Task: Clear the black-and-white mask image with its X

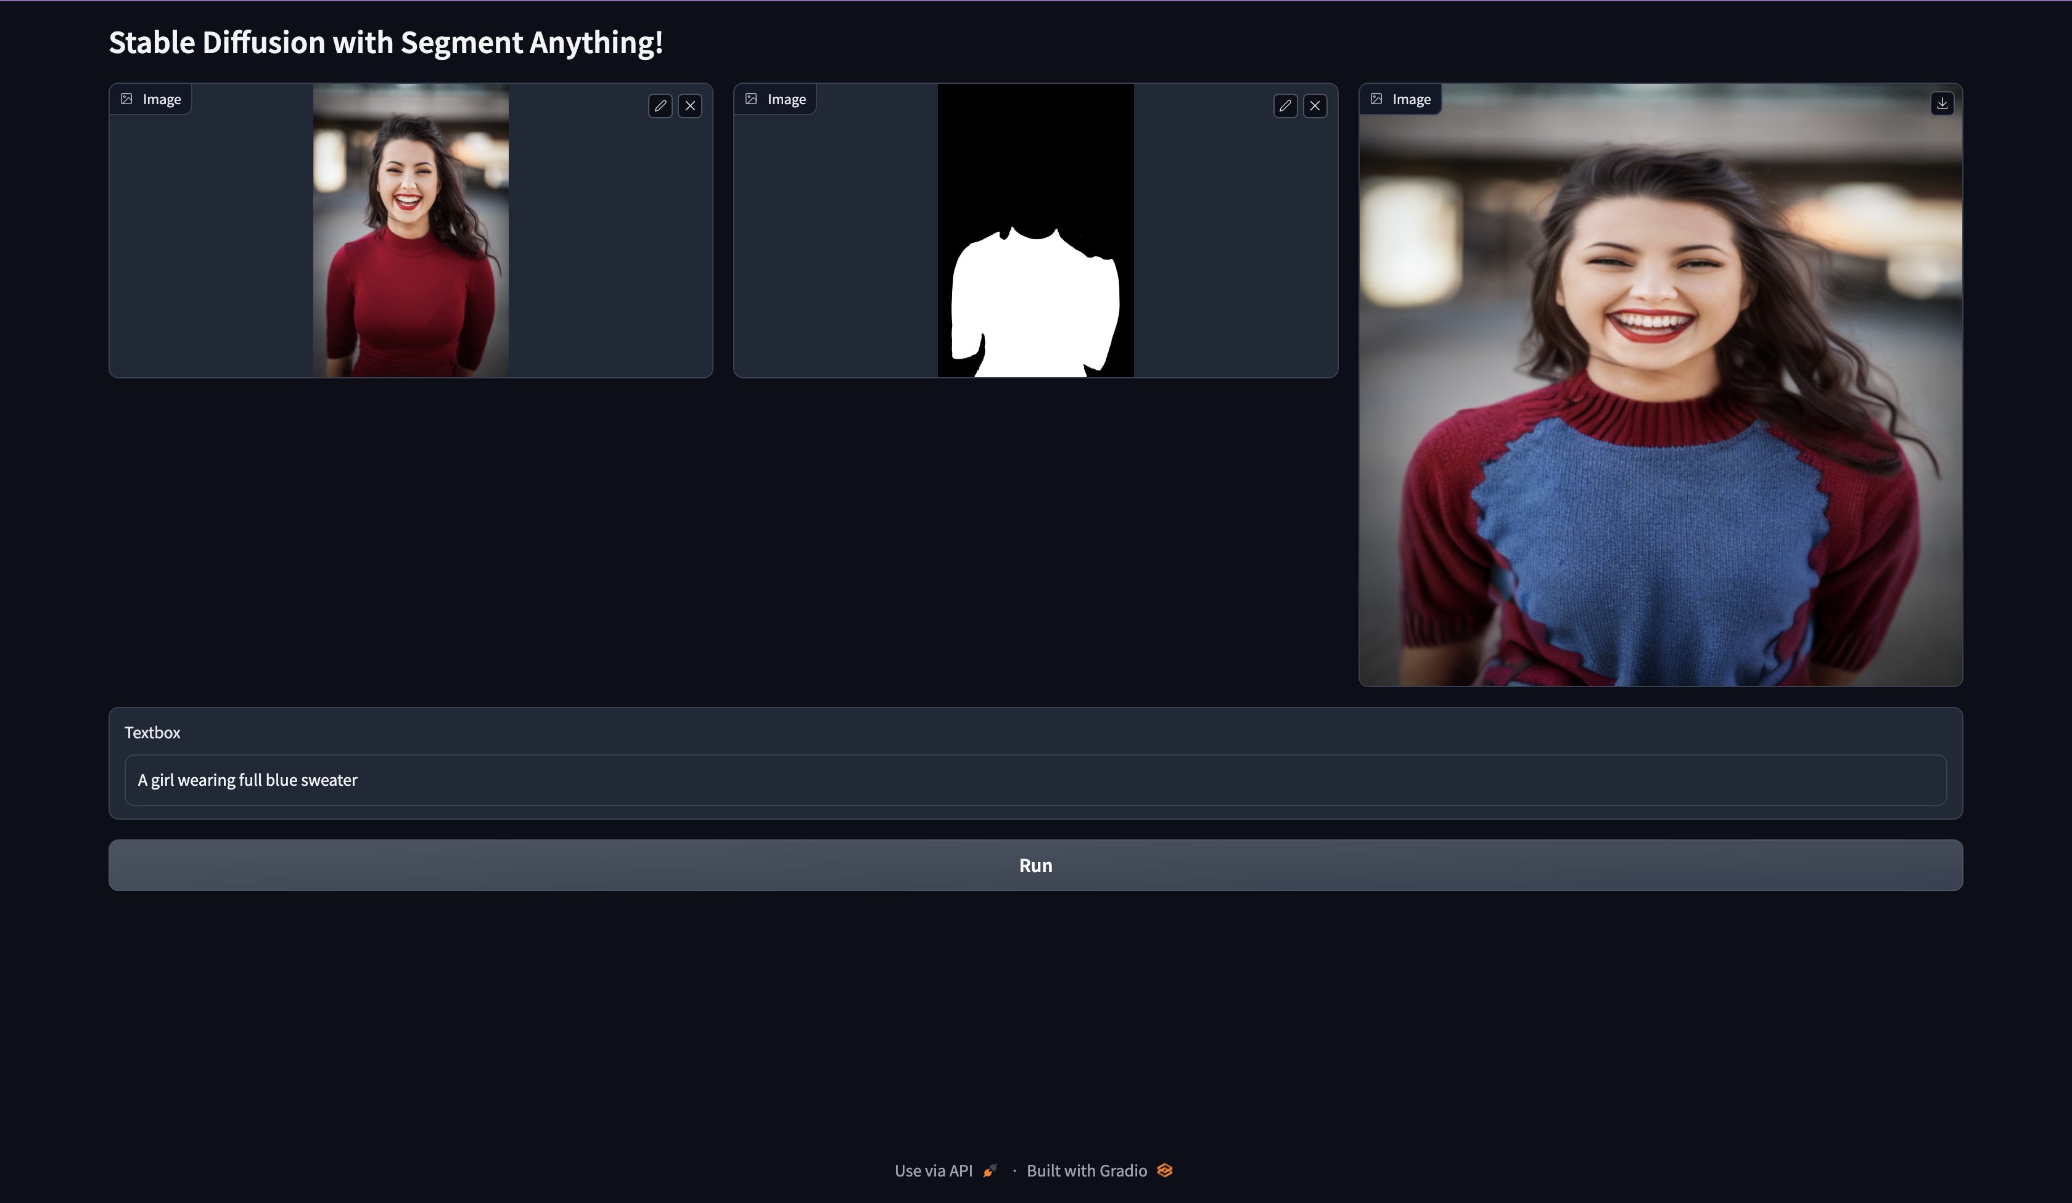Action: tap(1315, 106)
